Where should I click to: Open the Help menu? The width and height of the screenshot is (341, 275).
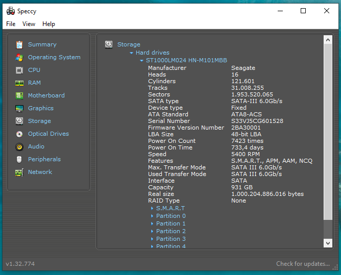click(x=48, y=24)
